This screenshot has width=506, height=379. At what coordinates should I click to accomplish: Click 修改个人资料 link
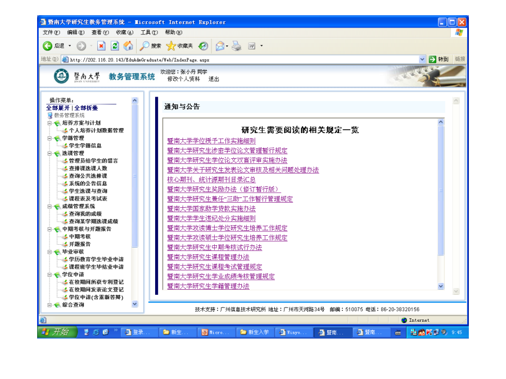(x=183, y=79)
